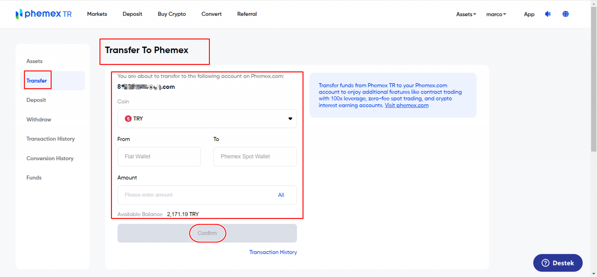Open announcements via the speaker icon
The image size is (597, 277).
548,14
